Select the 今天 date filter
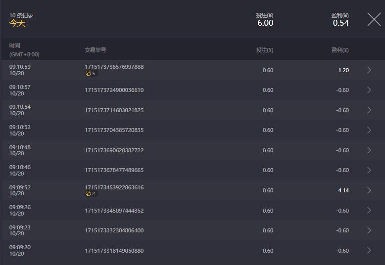The height and width of the screenshot is (265, 385). pos(17,23)
